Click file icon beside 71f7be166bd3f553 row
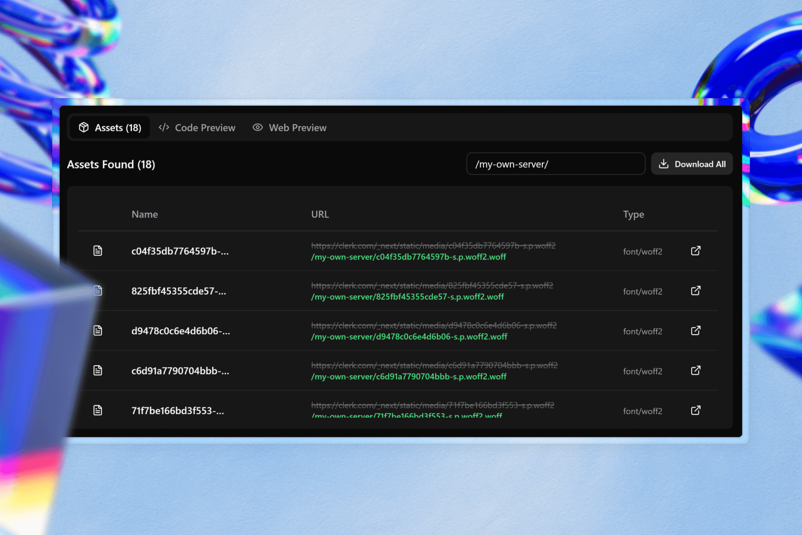The image size is (802, 535). tap(98, 410)
